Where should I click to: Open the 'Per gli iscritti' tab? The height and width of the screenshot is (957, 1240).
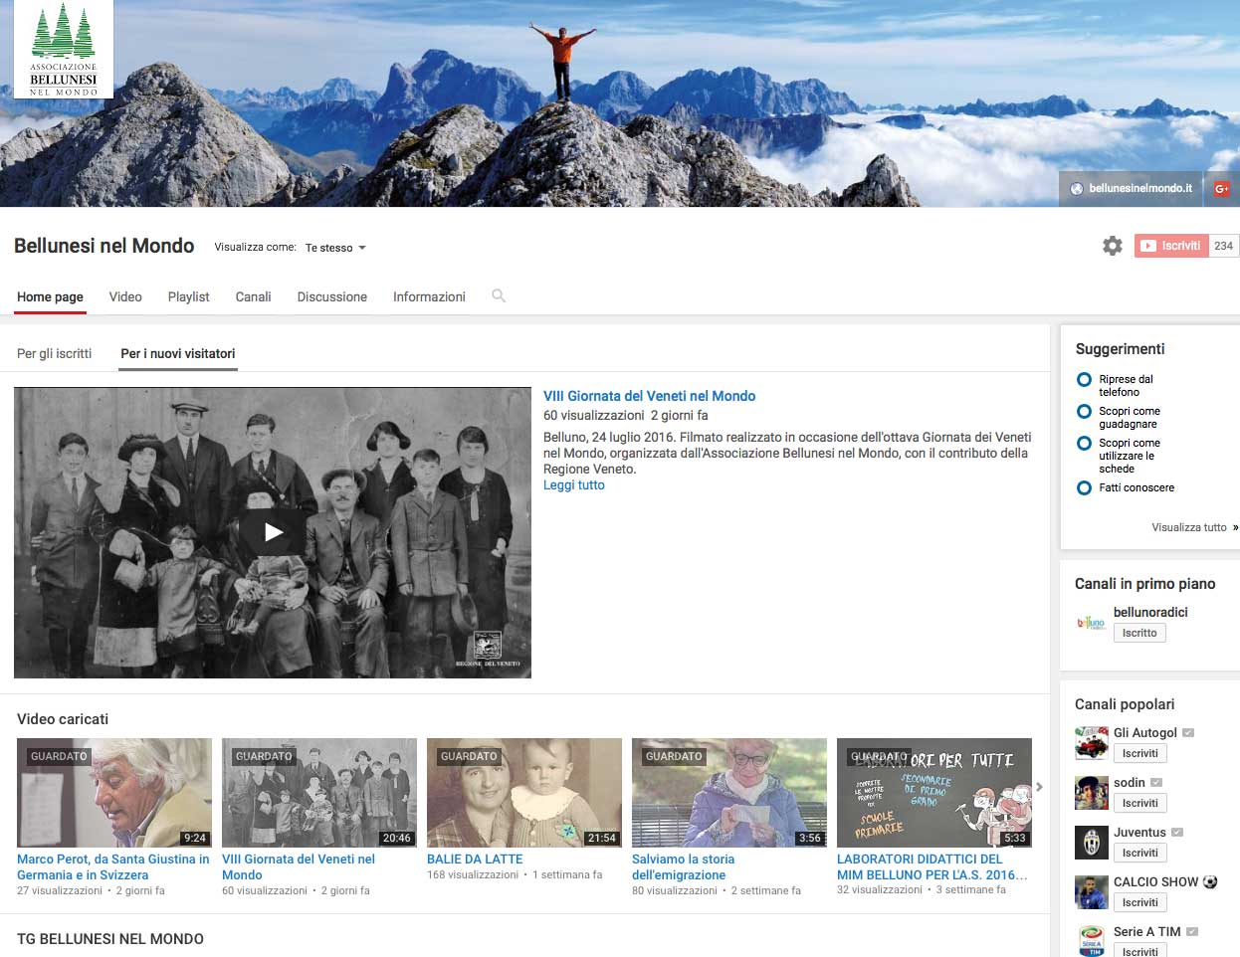pos(55,353)
